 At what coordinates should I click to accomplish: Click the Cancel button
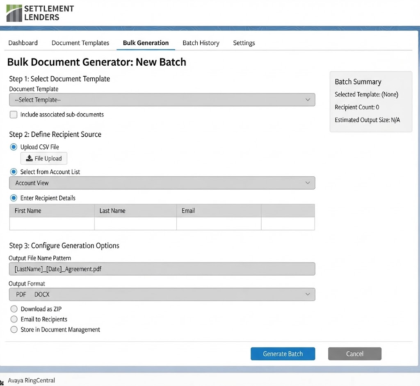pyautogui.click(x=355, y=354)
